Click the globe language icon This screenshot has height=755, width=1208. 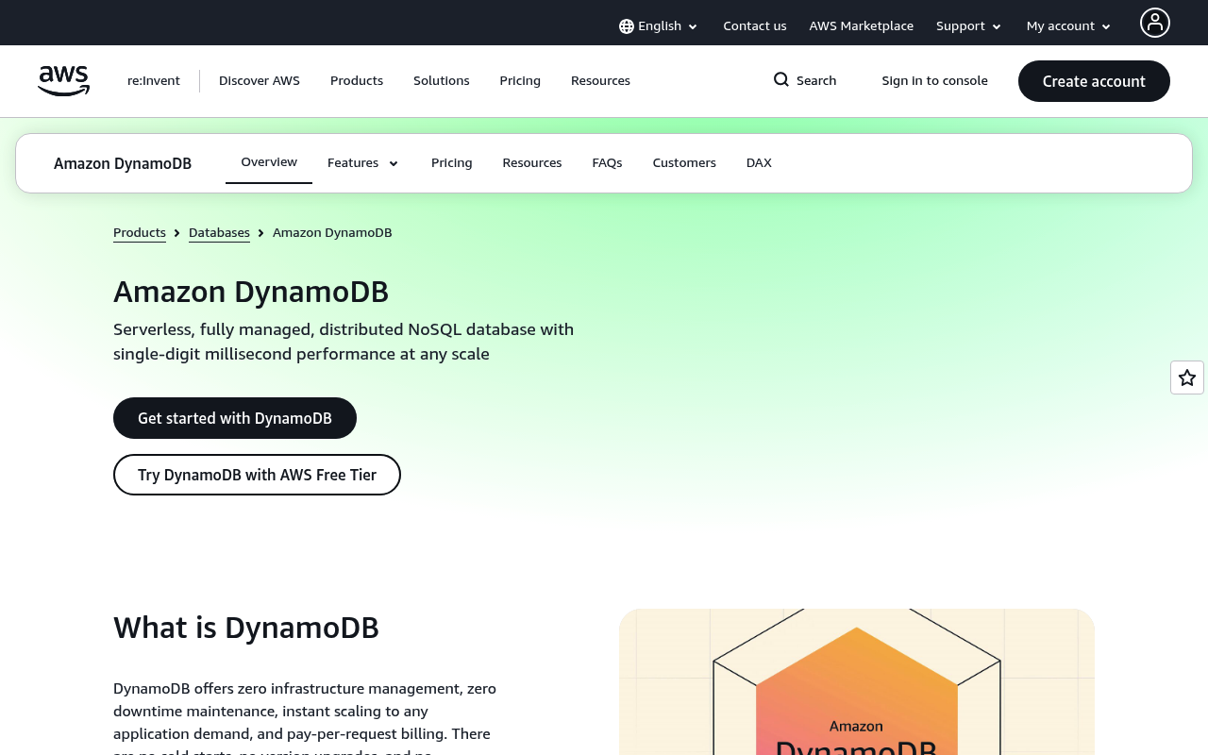tap(627, 26)
